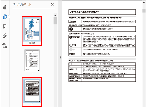Click the thumbnail panel scrollbar handle
This screenshot has height=107, width=146.
[x=55, y=21]
